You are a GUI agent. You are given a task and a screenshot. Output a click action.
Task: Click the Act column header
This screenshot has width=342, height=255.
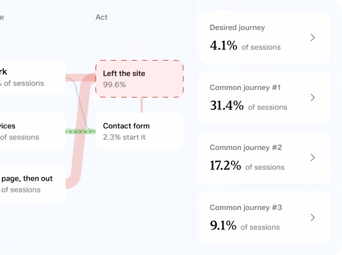point(102,17)
